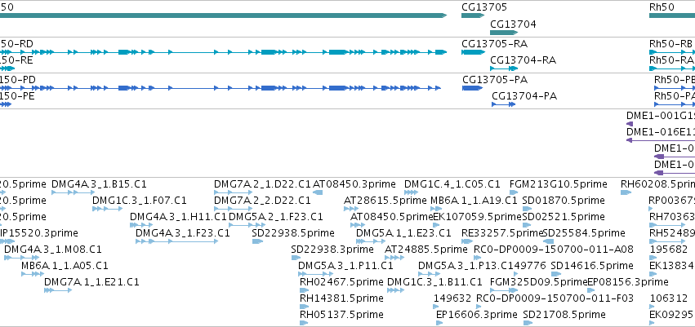Click the FGM213G10.5prime label

coord(559,184)
